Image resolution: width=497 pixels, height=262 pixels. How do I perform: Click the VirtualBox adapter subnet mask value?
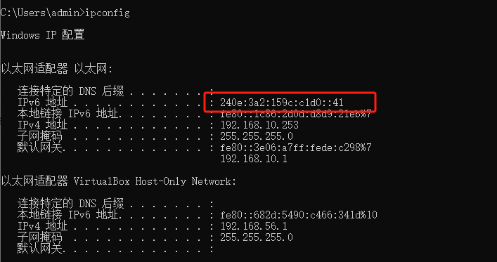click(x=257, y=237)
